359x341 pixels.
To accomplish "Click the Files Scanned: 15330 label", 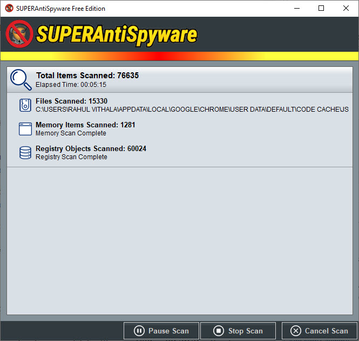I will point(71,101).
